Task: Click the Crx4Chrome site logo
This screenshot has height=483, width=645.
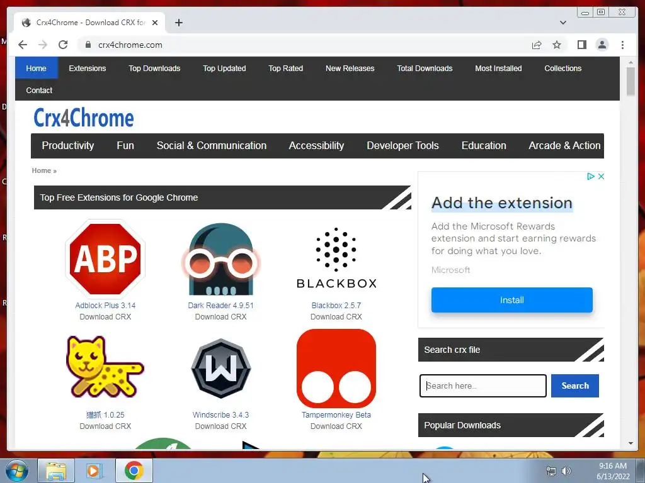Action: [x=84, y=118]
